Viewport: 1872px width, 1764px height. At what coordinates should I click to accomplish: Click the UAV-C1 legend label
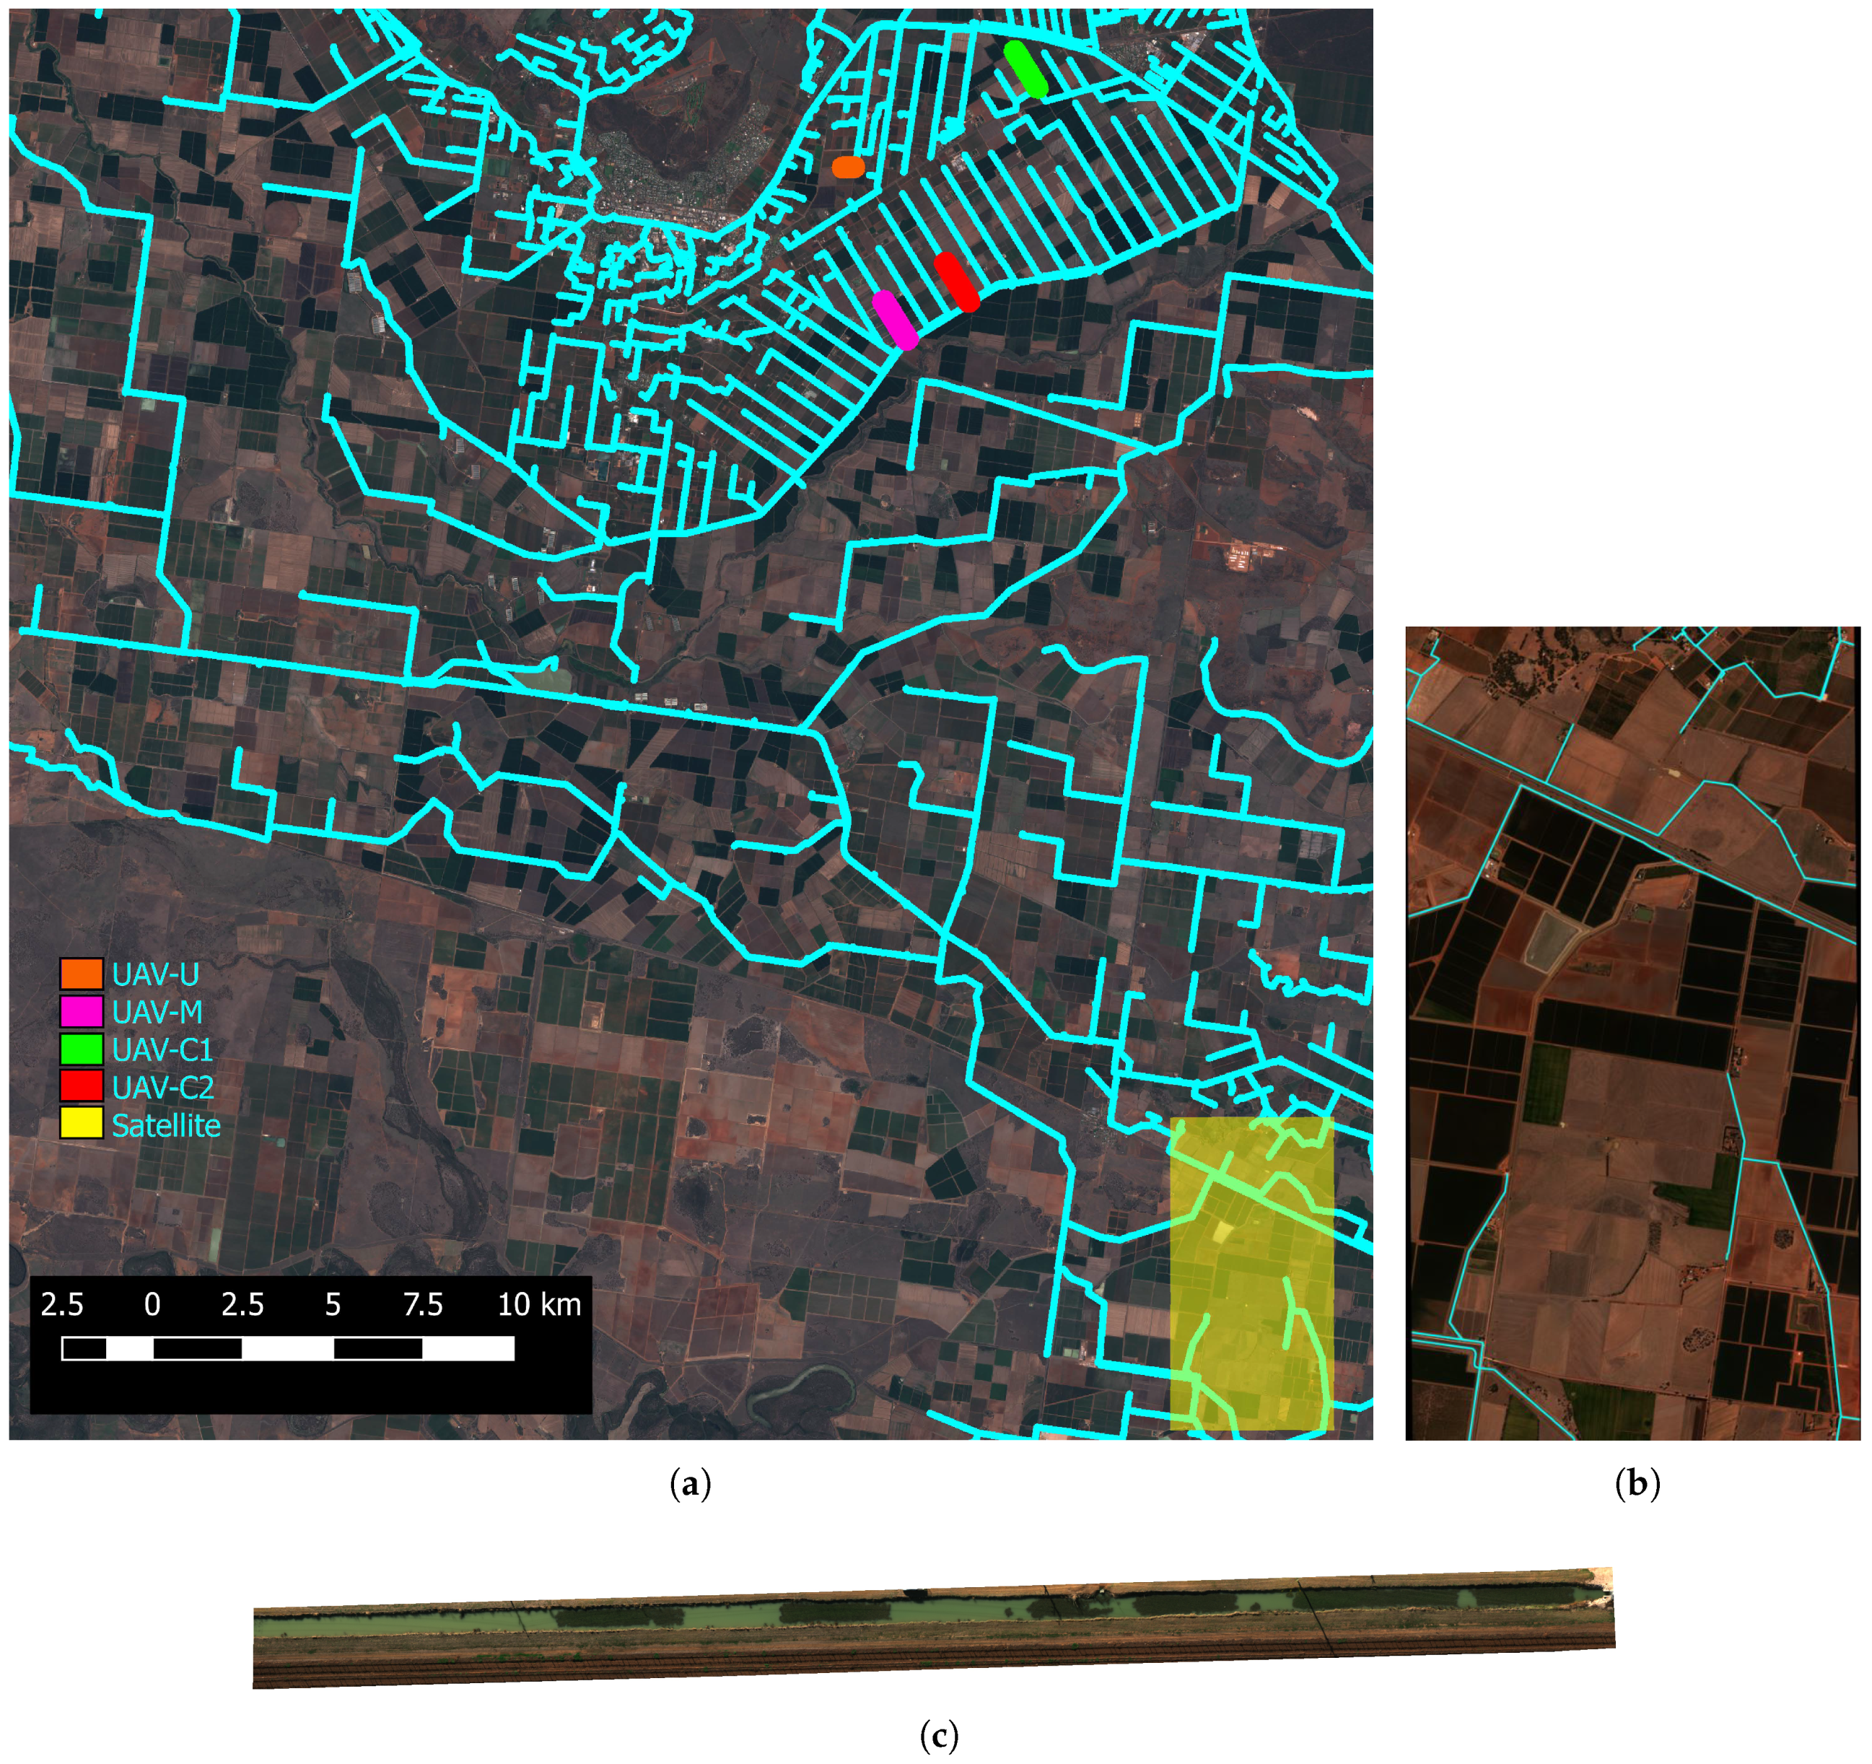click(162, 1050)
